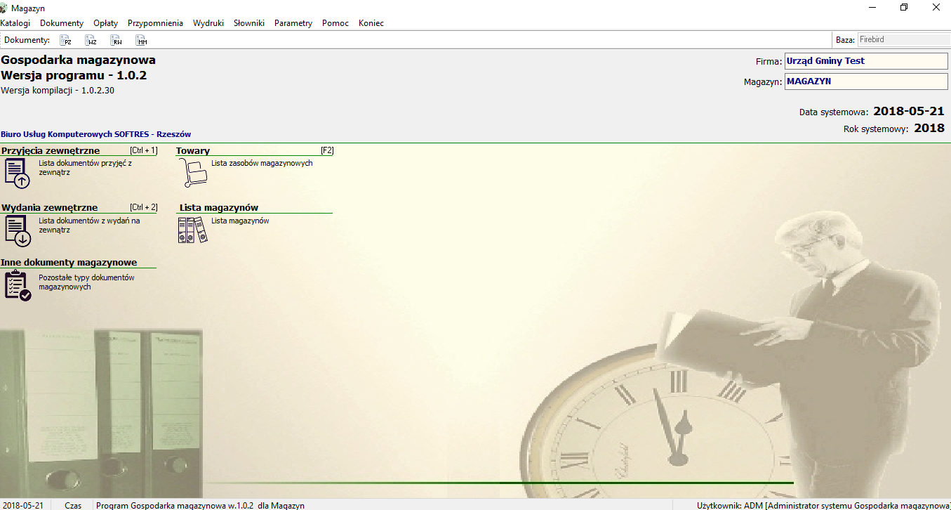Click 'Lista zasobów magazynowych' description
Screen dimensions: 951x510
pos(262,163)
